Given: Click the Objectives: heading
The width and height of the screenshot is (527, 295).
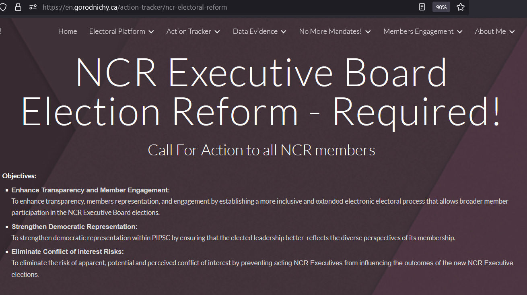Looking at the screenshot, I should click(19, 176).
